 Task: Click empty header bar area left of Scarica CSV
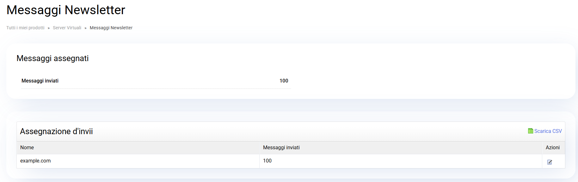[316, 131]
